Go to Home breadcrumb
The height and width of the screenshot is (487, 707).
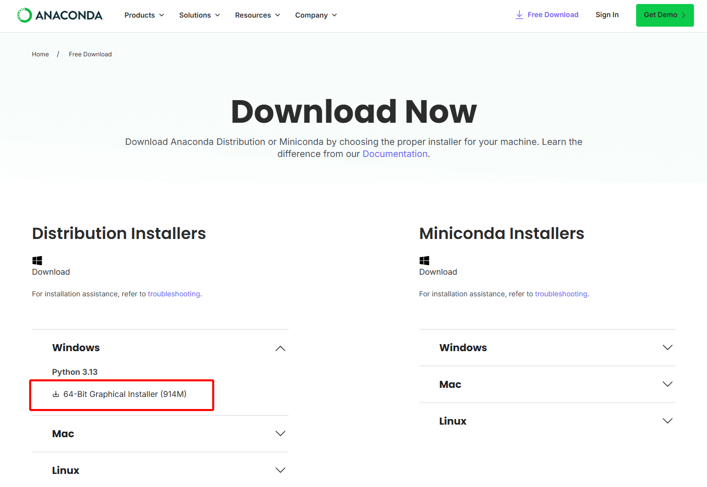tap(40, 54)
